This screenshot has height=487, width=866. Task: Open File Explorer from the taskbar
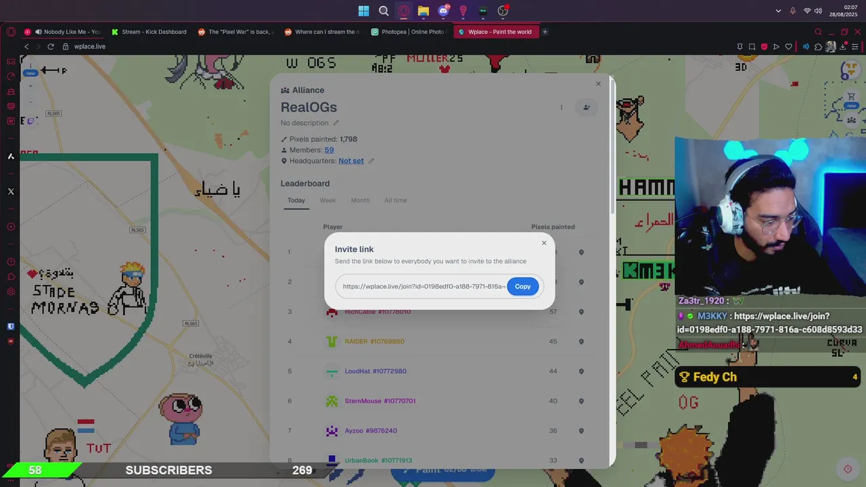424,11
